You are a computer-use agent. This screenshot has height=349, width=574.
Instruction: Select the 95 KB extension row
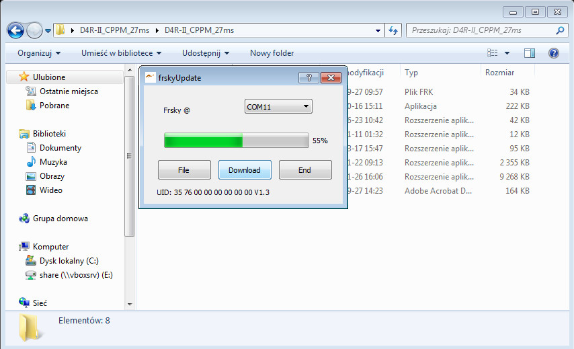(x=438, y=149)
